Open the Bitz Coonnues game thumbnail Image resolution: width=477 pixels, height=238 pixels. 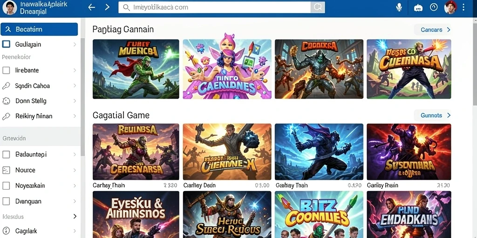(x=319, y=214)
